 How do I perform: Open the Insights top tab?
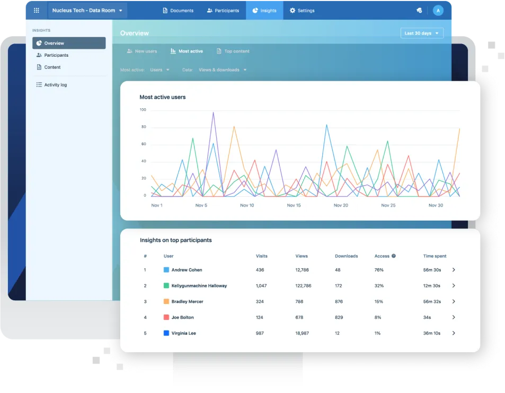pyautogui.click(x=264, y=10)
